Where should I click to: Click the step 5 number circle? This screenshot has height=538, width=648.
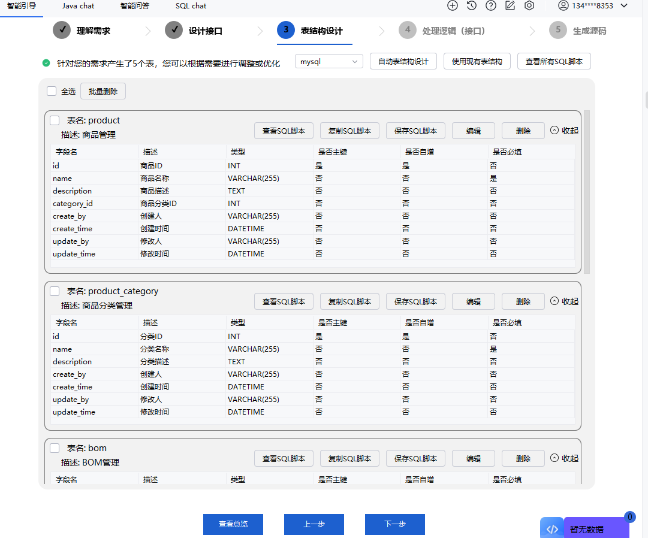558,30
